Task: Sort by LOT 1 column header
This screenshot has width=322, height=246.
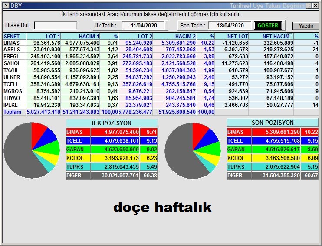Action: click(x=43, y=36)
